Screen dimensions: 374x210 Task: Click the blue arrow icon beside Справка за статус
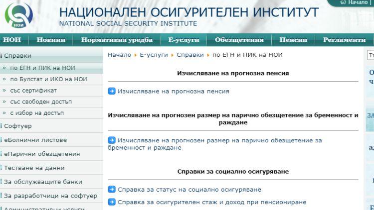click(112, 189)
